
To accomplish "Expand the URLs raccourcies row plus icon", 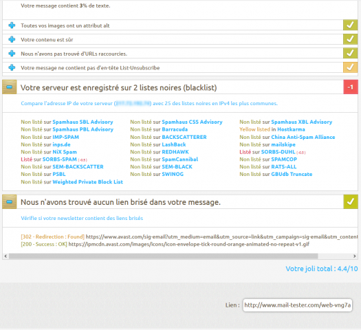I will tap(12, 54).
